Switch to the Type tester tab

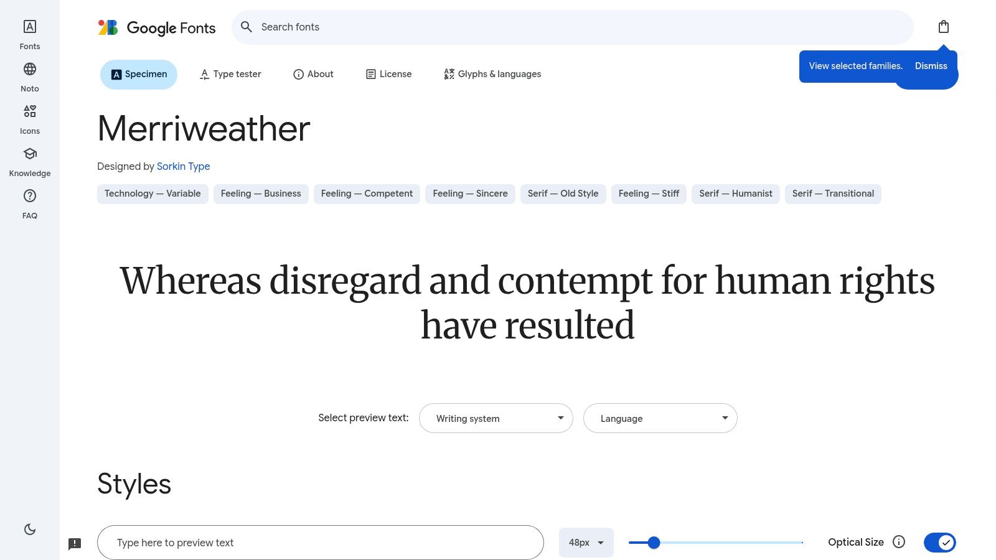230,75
